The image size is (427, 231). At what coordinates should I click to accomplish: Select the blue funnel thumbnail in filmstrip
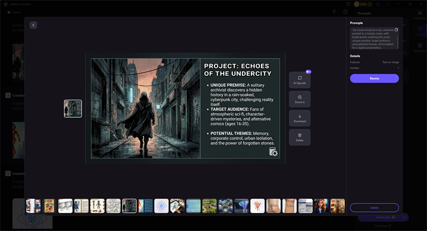(x=241, y=206)
